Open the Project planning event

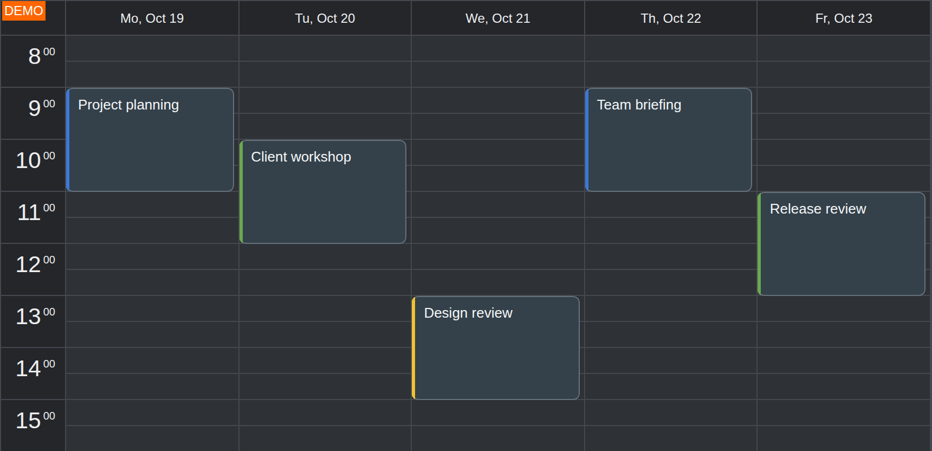pos(150,140)
